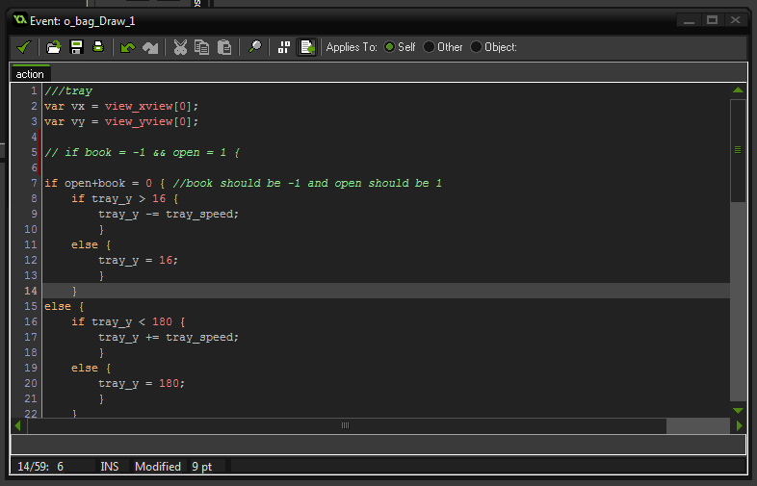This screenshot has width=757, height=486.
Task: Redo the edit with the gray arrow
Action: point(150,47)
